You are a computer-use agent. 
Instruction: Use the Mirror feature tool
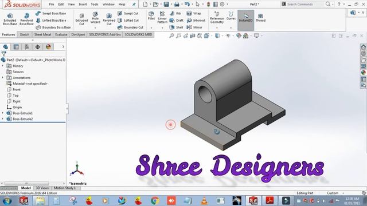(x=194, y=27)
